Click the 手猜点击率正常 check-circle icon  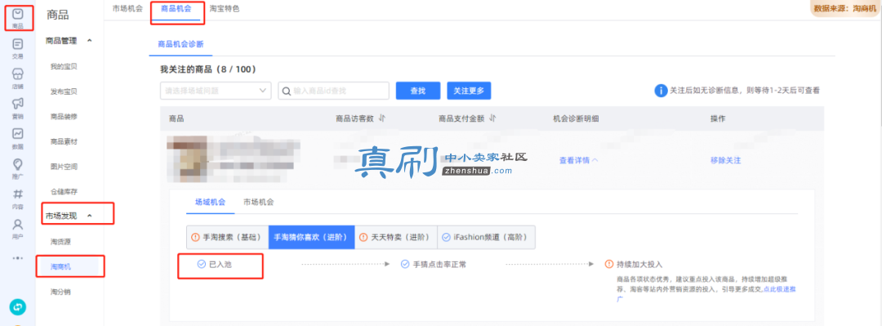point(404,264)
